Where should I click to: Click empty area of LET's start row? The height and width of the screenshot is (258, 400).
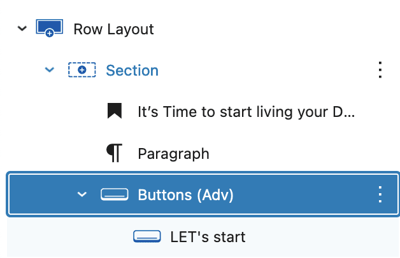[319, 237]
